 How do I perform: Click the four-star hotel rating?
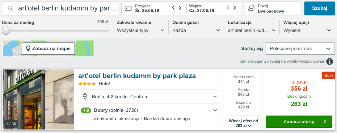tap(87, 84)
